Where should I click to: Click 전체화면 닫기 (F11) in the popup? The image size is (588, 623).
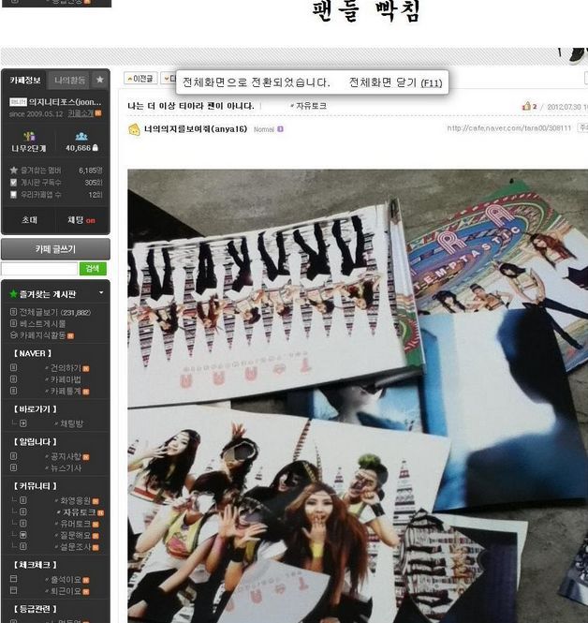[x=395, y=82]
